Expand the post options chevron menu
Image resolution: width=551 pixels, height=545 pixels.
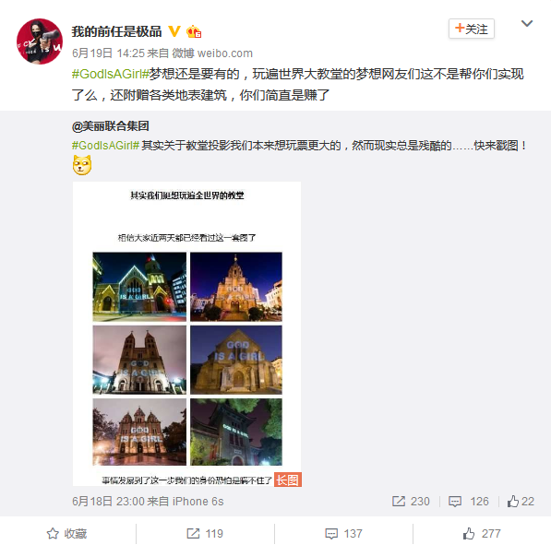(527, 24)
